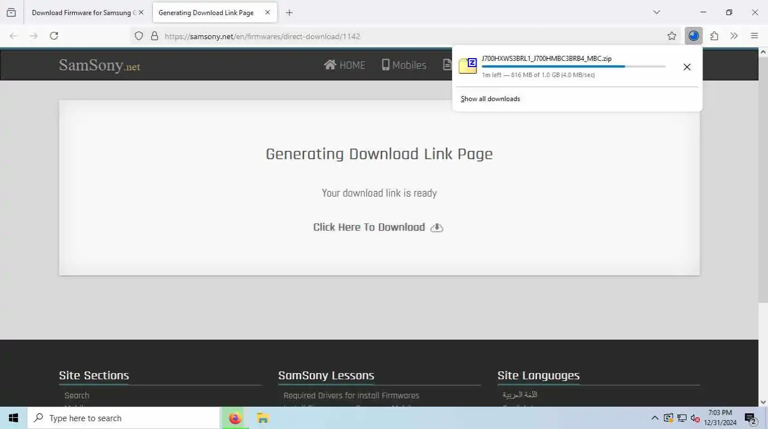The width and height of the screenshot is (768, 429).
Task: Go to HOME in site navigation
Action: click(344, 65)
